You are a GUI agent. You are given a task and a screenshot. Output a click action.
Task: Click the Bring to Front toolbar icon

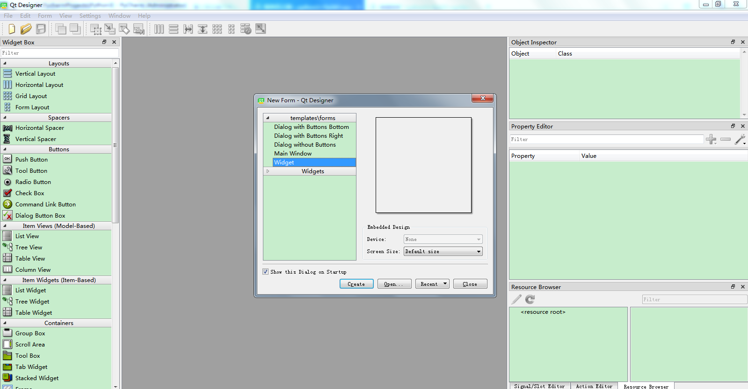point(60,29)
